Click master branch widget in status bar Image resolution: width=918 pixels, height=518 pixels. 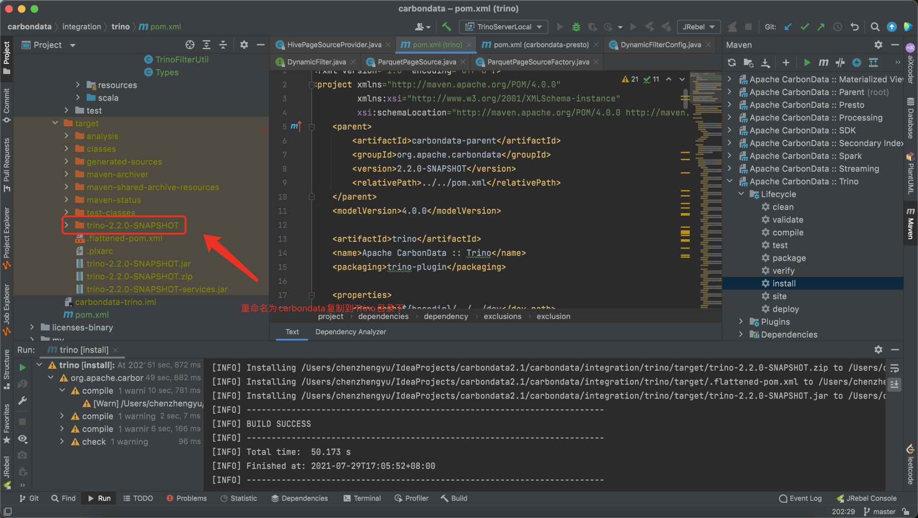879,512
